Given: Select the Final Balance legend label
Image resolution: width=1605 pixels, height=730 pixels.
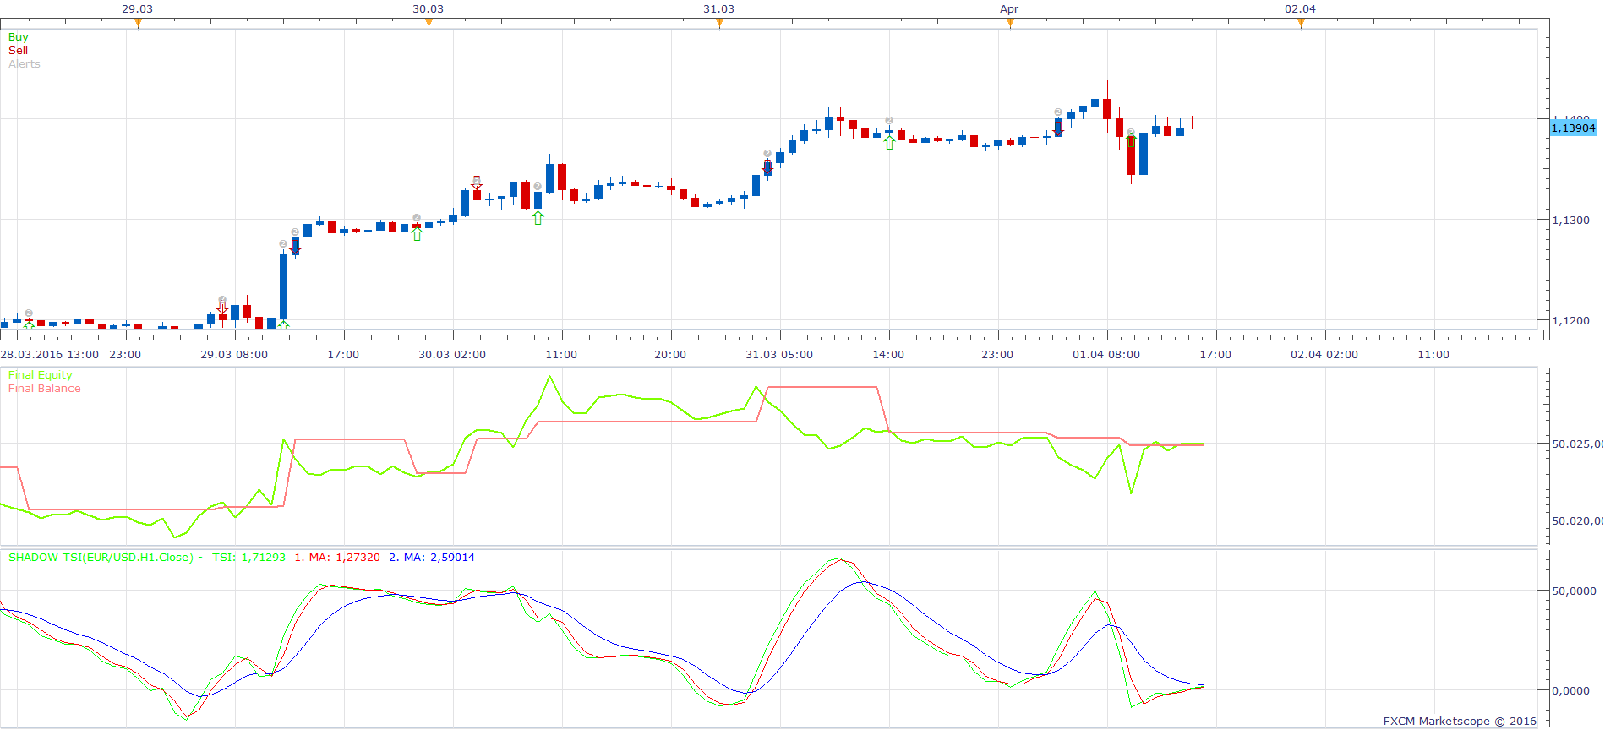Looking at the screenshot, I should pos(45,389).
